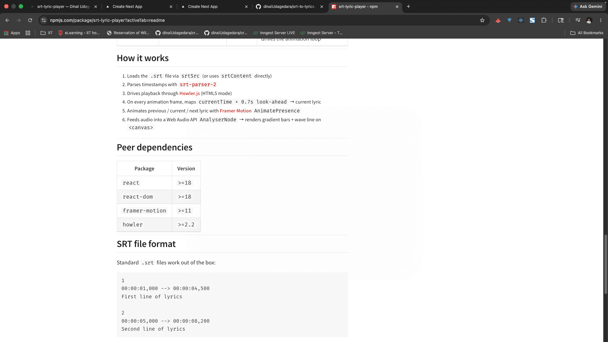Click the 'Peer dependencies' heading
608x342 pixels.
coord(155,148)
